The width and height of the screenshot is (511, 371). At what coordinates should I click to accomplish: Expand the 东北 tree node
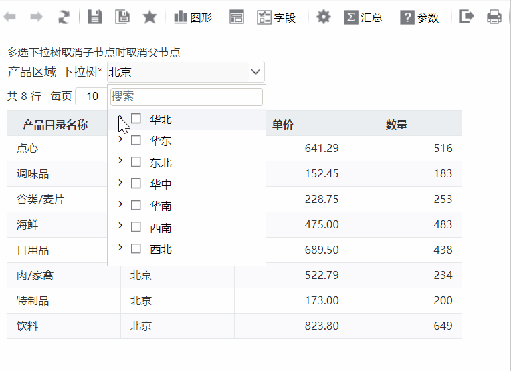pyautogui.click(x=120, y=161)
